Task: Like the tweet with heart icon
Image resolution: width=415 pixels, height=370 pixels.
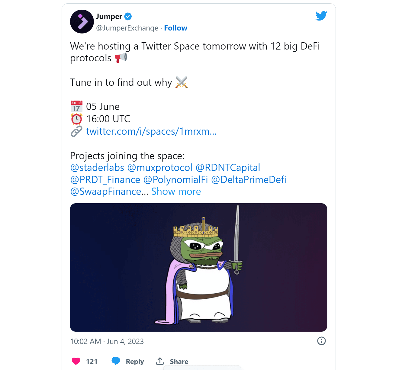Action: pyautogui.click(x=76, y=361)
